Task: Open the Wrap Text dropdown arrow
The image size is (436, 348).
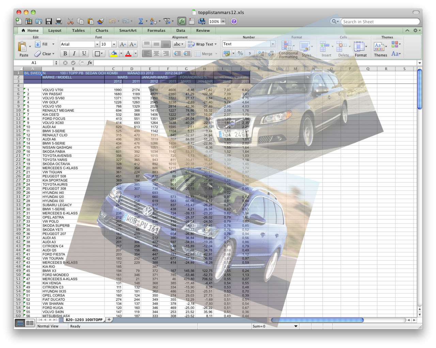Action: (x=215, y=44)
